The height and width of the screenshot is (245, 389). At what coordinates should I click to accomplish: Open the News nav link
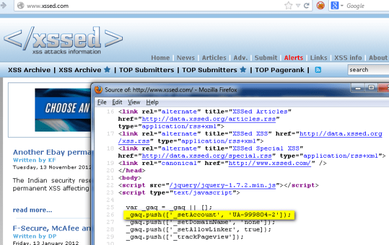(185, 58)
